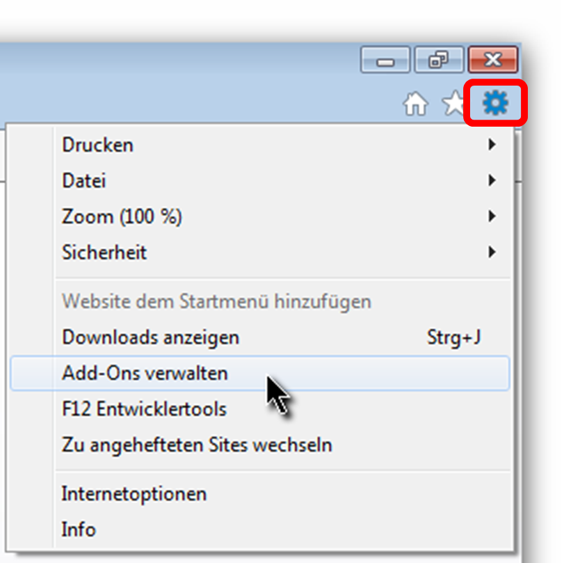564x563 pixels.
Task: Minimize the browser window
Action: click(385, 59)
